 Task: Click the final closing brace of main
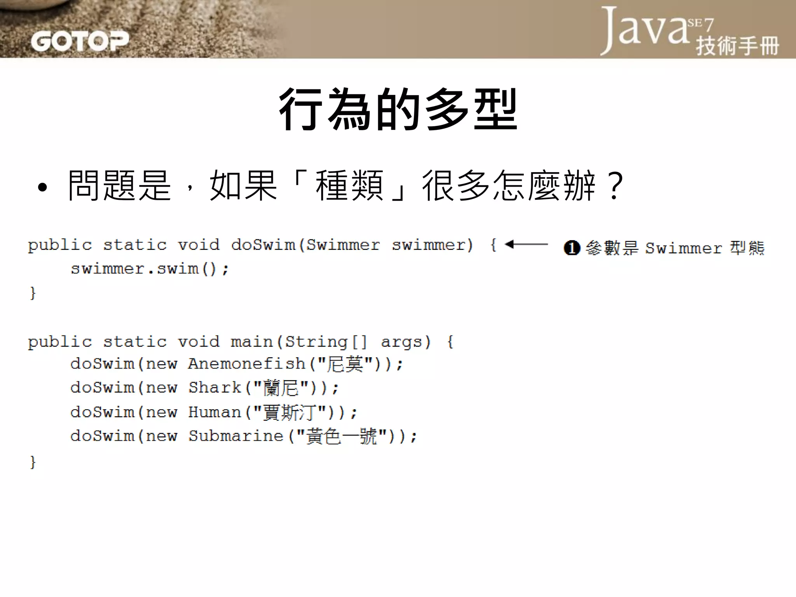(33, 462)
